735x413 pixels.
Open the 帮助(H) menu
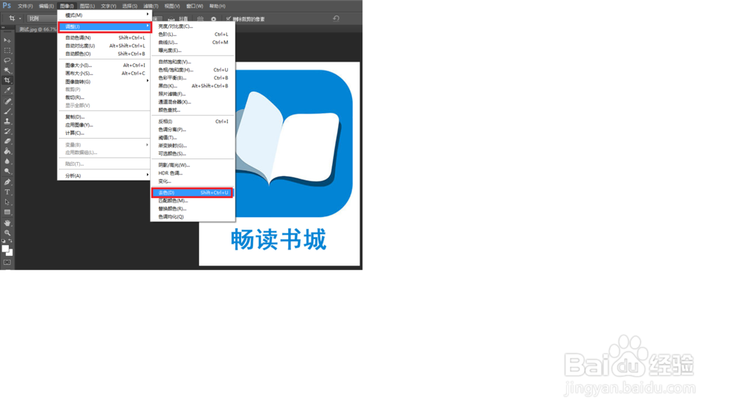tap(217, 6)
